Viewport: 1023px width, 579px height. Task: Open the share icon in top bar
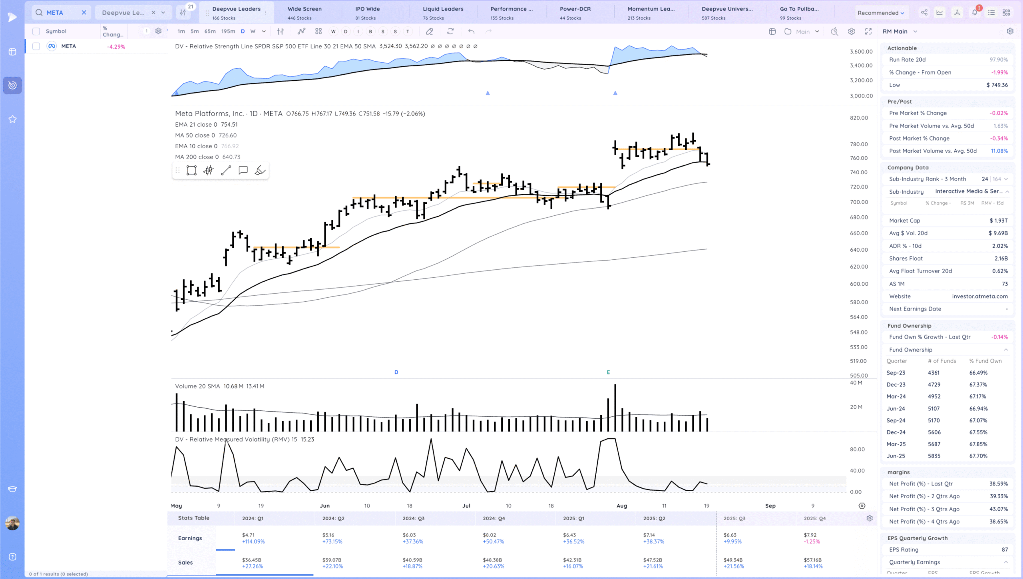pyautogui.click(x=924, y=13)
